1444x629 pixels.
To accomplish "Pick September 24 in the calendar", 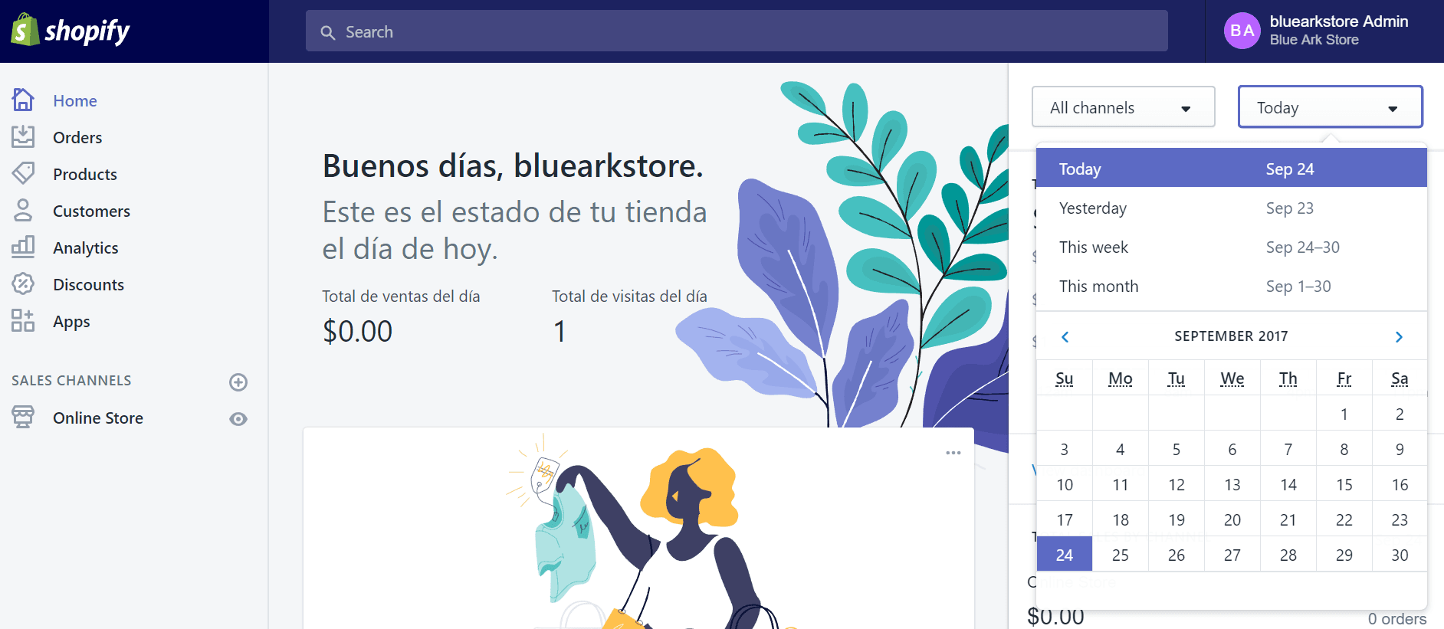I will pos(1065,554).
